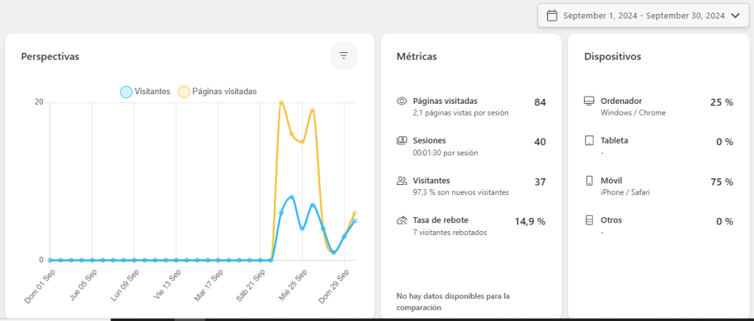This screenshot has height=321, width=754.
Task: Click the Móvil phone icon
Action: tap(588, 180)
